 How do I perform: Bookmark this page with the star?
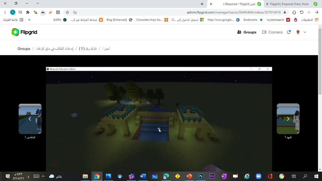click(67, 12)
